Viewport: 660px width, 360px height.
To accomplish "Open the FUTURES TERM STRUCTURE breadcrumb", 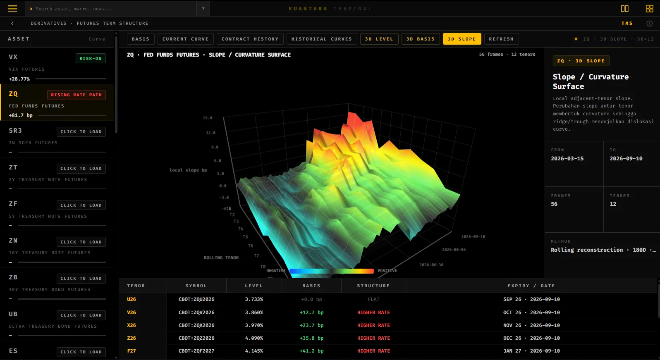I will point(112,24).
